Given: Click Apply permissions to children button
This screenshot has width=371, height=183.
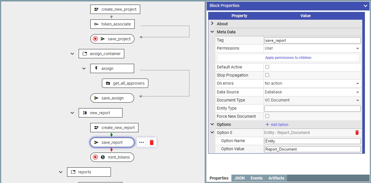Looking at the screenshot, I should coord(288,58).
